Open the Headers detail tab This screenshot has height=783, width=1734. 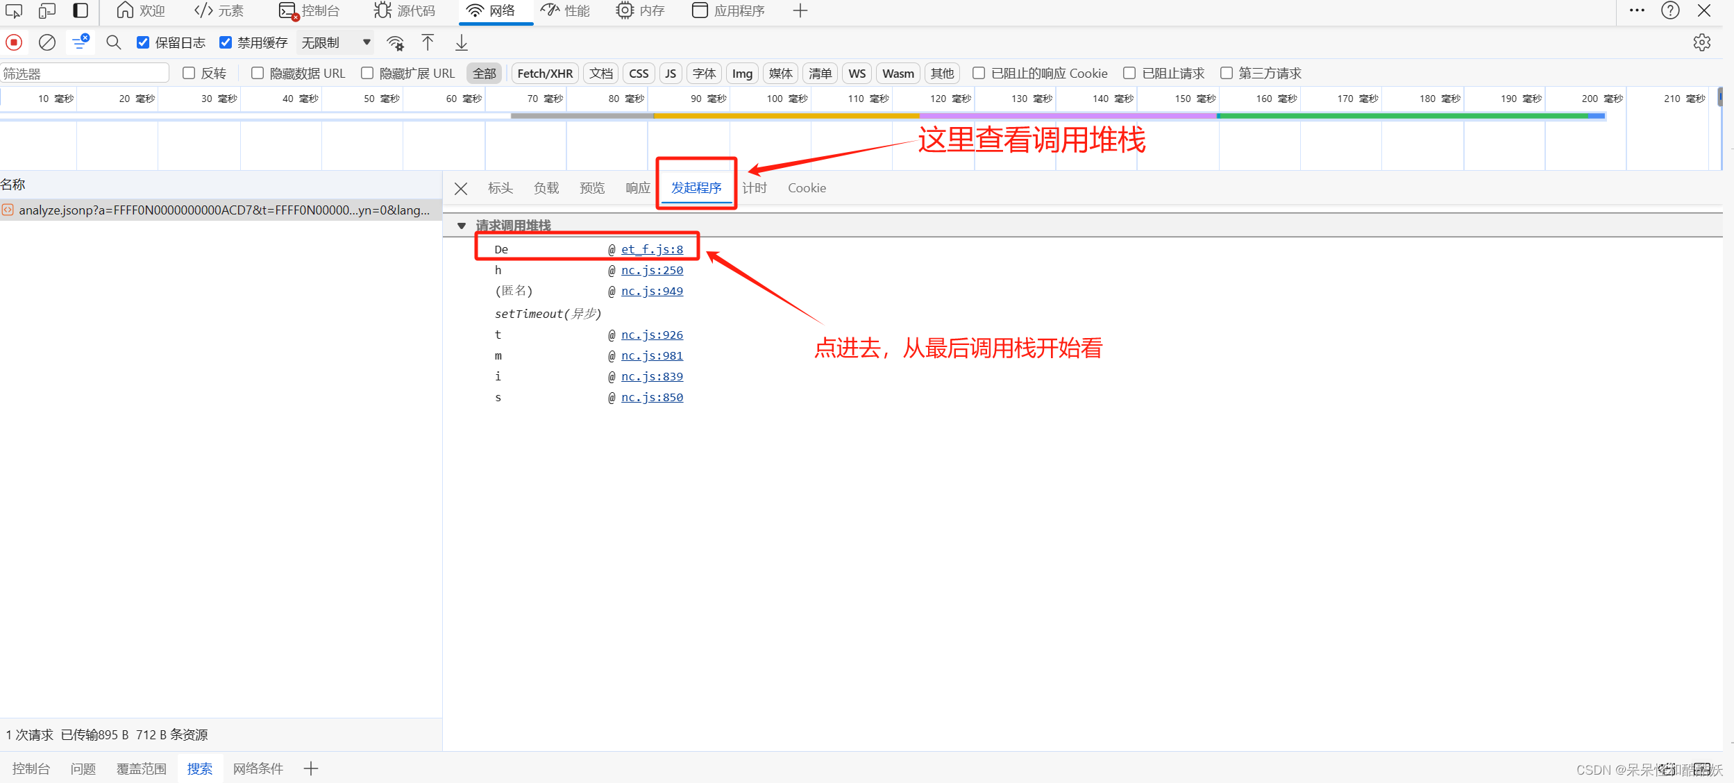click(x=500, y=188)
